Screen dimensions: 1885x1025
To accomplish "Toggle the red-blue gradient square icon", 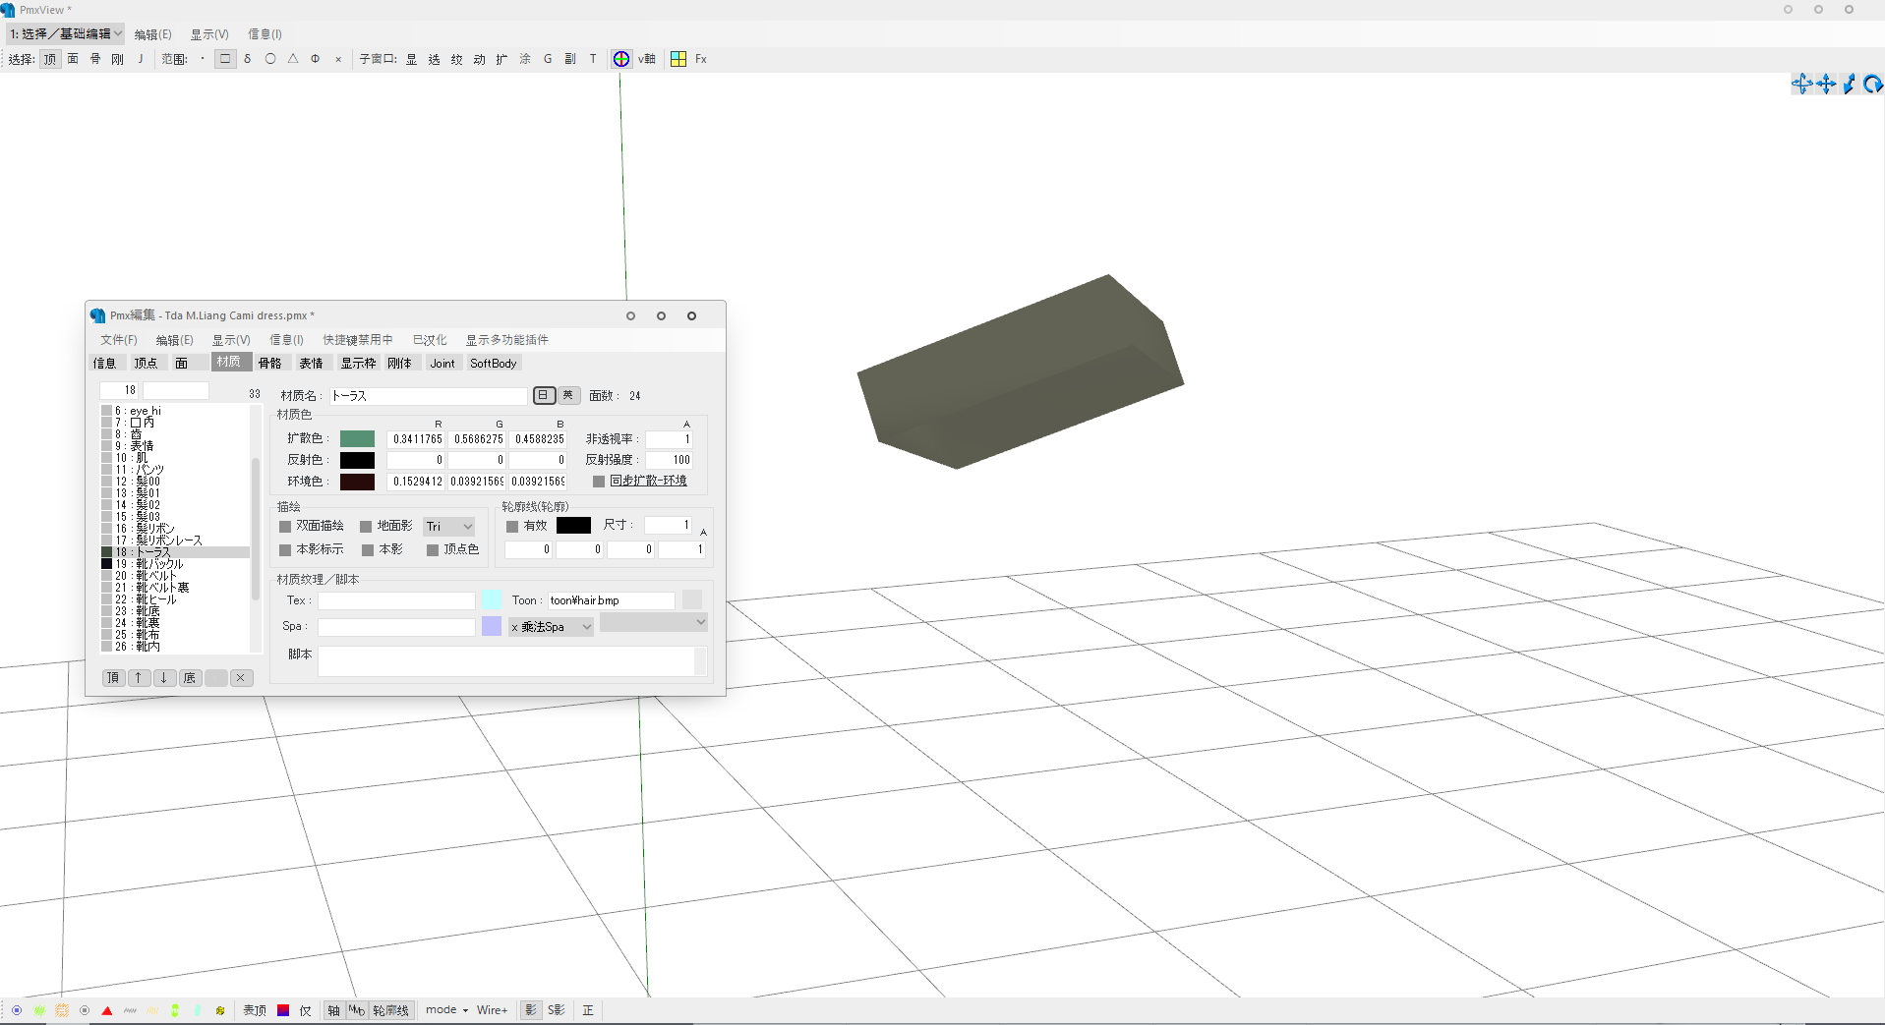I will tap(283, 1010).
